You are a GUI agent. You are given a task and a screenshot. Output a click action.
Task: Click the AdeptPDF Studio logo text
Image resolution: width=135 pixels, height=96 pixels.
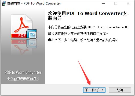point(23,79)
